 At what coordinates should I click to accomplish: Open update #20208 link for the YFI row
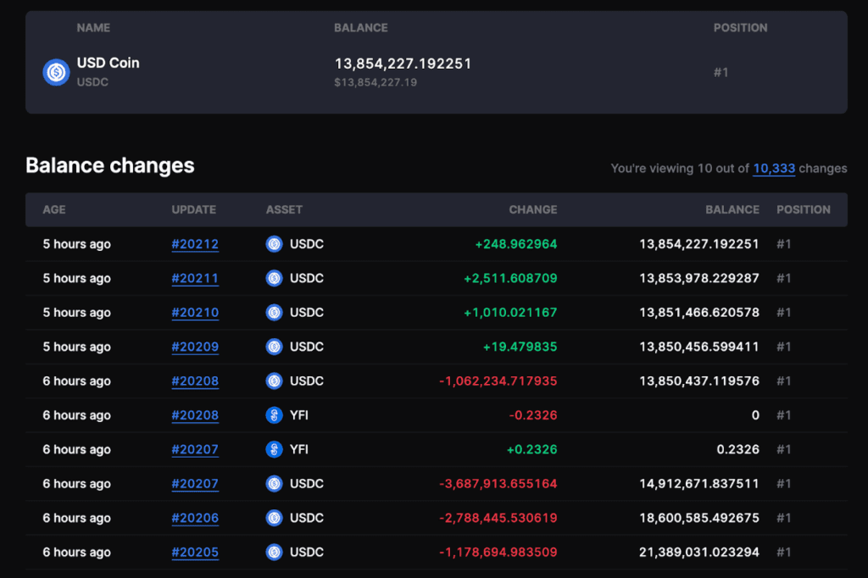click(195, 415)
